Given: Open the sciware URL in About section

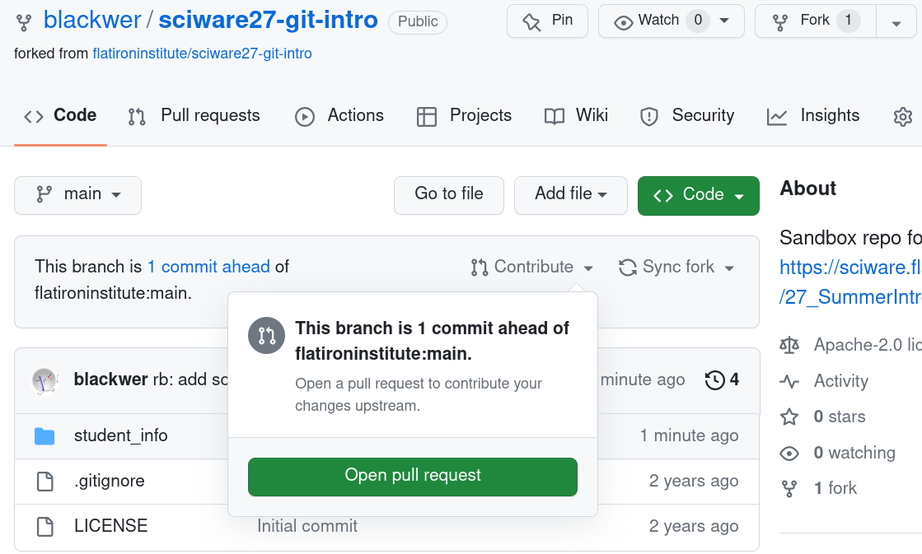Looking at the screenshot, I should tap(850, 282).
